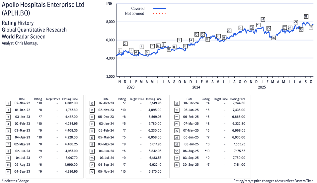Click table row index box 17
Viewport: 317px width, 183px height.
tap(92, 137)
